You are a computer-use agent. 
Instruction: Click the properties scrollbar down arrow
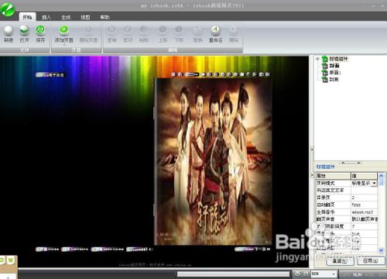(x=381, y=250)
